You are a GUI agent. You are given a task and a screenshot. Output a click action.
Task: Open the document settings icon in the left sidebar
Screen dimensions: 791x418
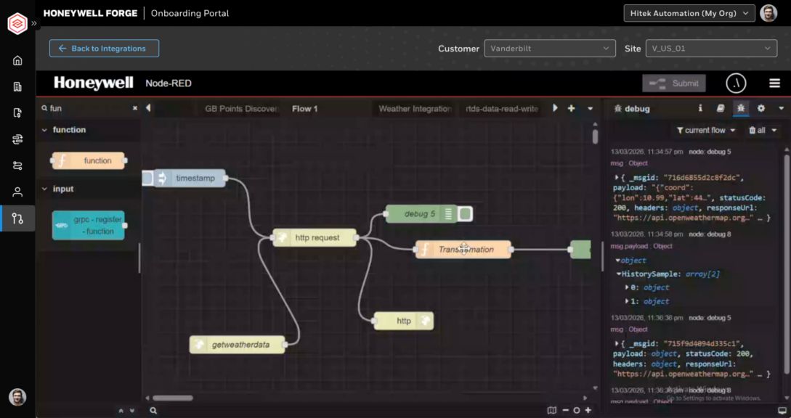(17, 113)
